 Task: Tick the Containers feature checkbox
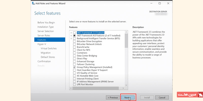[x=74, y=53]
